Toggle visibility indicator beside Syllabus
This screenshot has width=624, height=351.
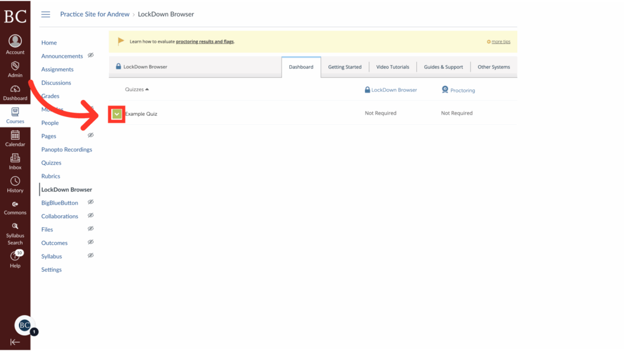[91, 255]
